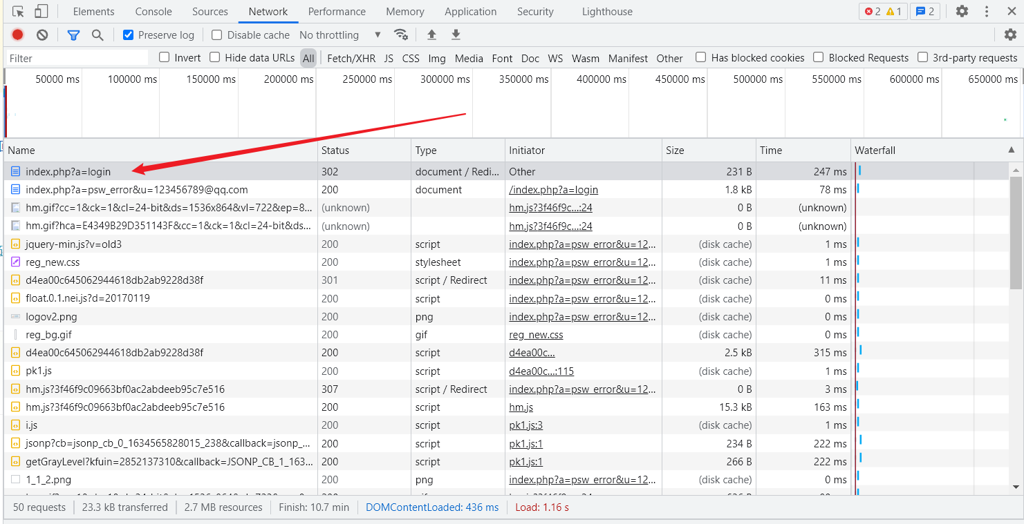Switch to the Console tab
The image size is (1024, 524).
point(153,11)
